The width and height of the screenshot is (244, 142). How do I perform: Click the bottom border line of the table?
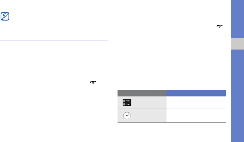[x=171, y=123]
